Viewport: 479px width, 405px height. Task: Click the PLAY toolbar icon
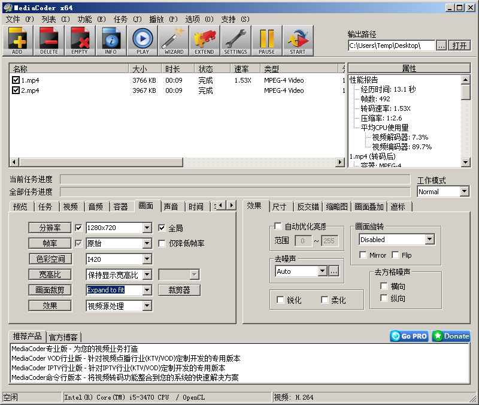pos(143,40)
